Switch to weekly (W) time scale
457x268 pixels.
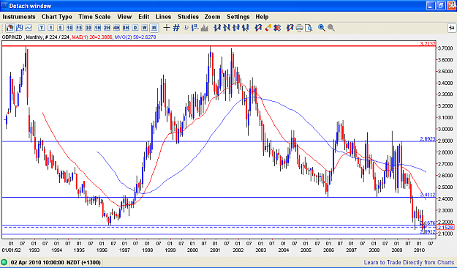click(144, 28)
